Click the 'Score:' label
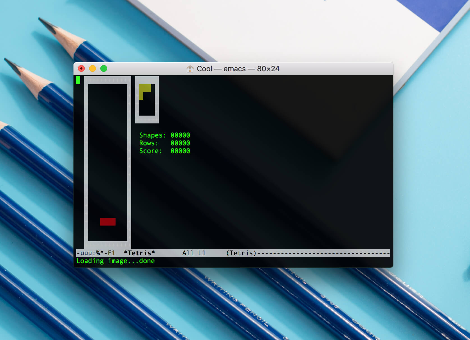This screenshot has height=340, width=470. pyautogui.click(x=151, y=151)
